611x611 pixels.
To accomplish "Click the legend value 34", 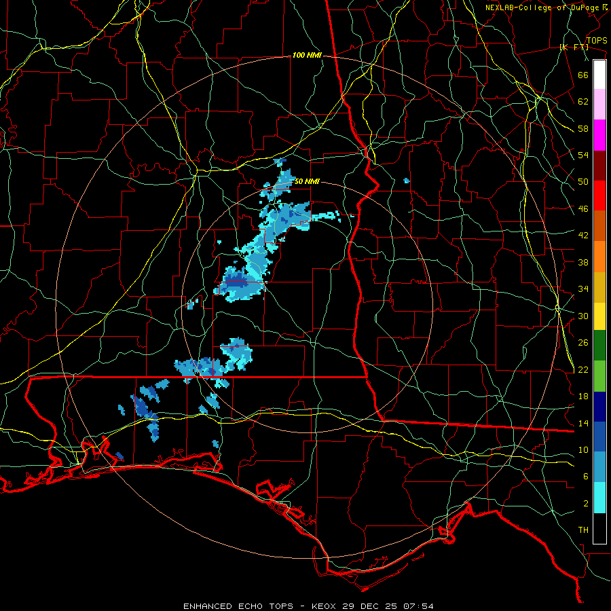I will (x=583, y=289).
